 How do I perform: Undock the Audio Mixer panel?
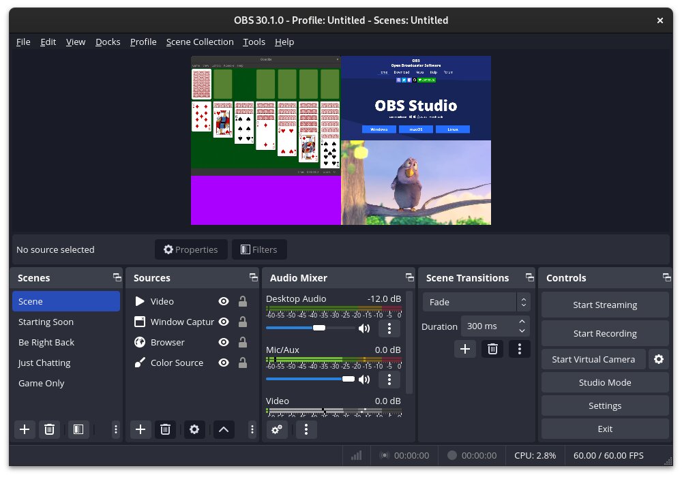tap(410, 277)
